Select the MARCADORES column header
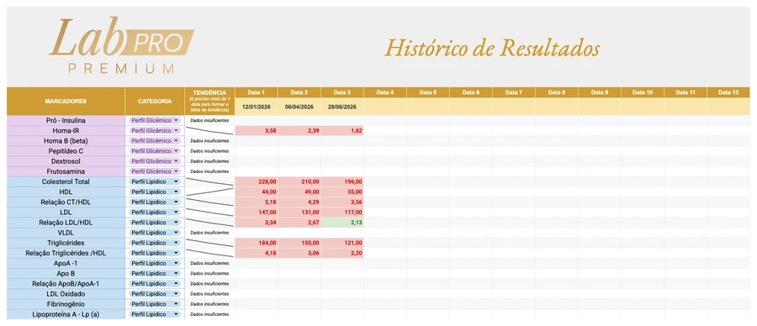 (x=66, y=102)
